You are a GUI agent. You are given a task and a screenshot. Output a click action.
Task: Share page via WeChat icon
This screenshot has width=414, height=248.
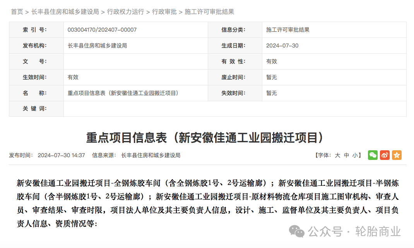click(373, 155)
